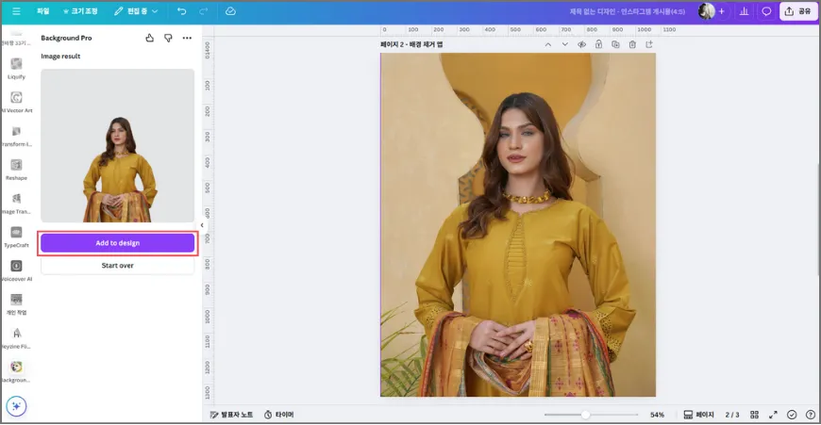Dislike the Background Pro result with thumbs down
The width and height of the screenshot is (821, 425).
[x=168, y=38]
